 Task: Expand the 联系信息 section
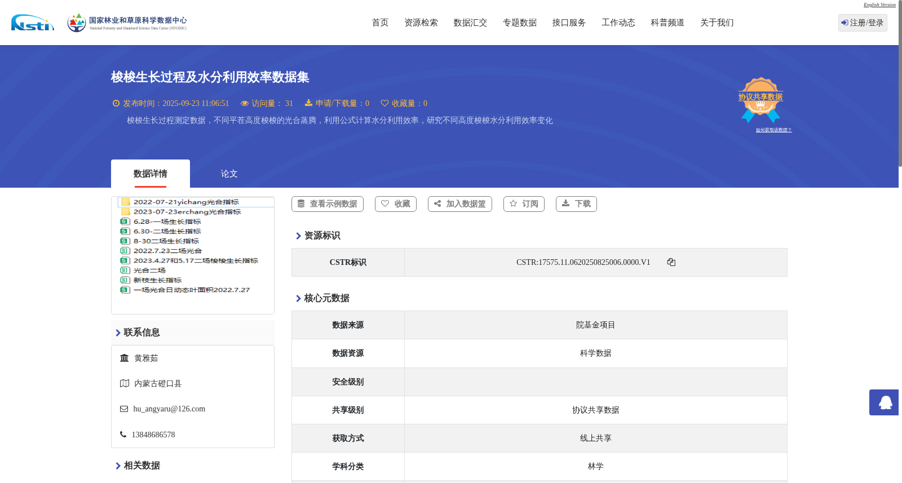tap(138, 333)
